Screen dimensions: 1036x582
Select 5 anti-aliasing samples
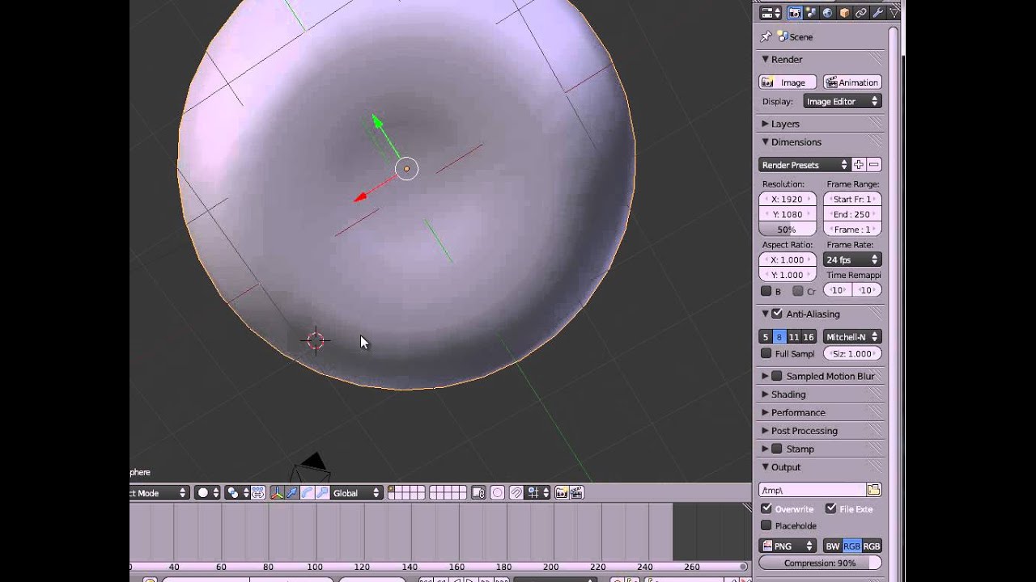coord(766,337)
